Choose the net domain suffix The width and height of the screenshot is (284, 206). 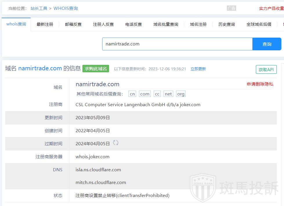click(168, 94)
